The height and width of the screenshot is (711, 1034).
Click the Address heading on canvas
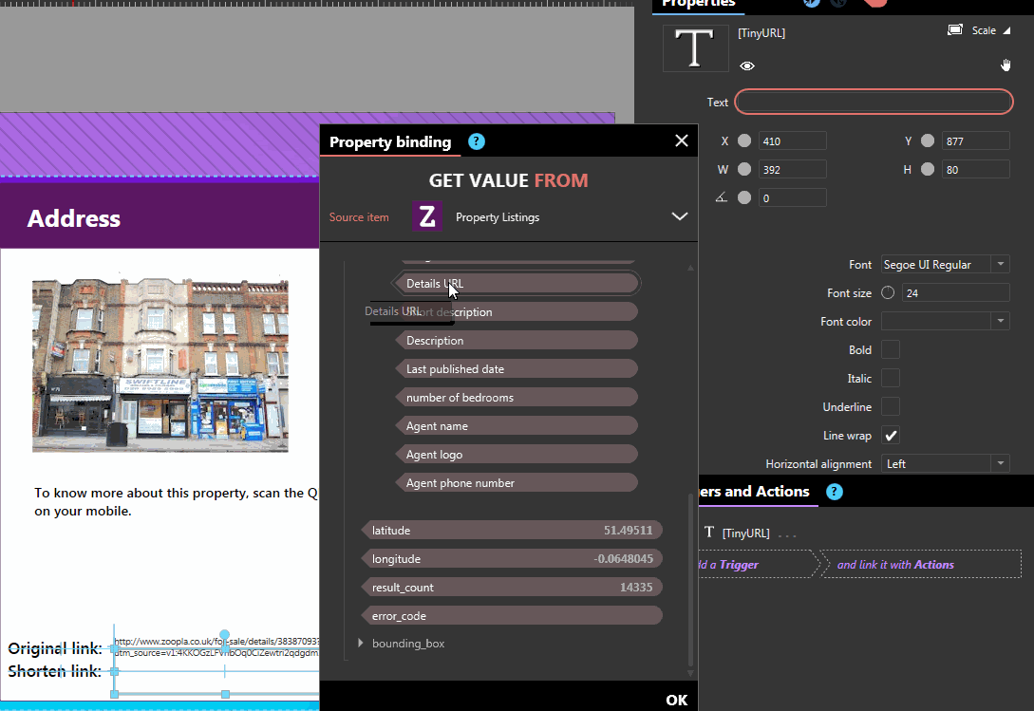(74, 218)
